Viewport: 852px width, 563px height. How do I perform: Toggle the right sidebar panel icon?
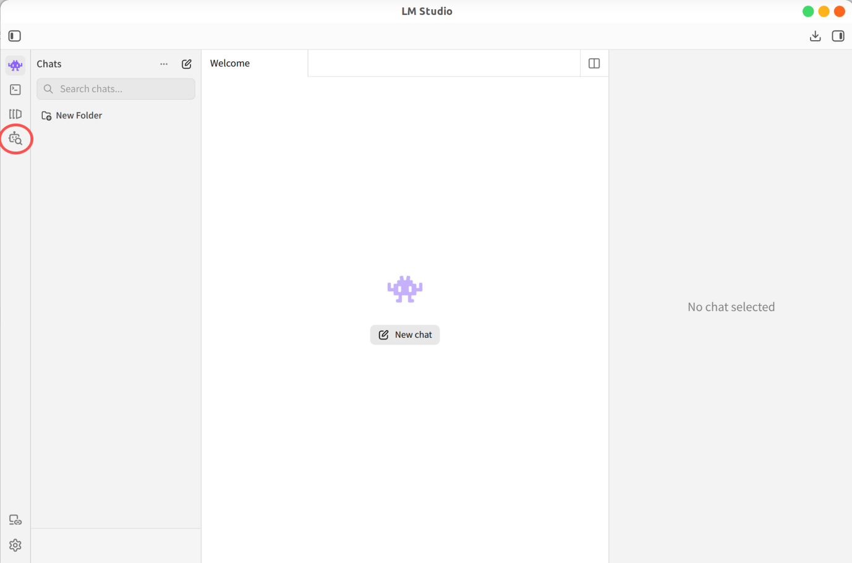point(838,36)
